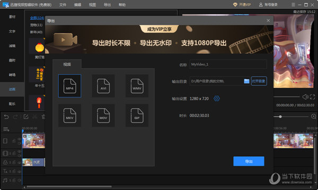Screen dimensions: 318x190
Task: Click the 账号登录 account login
Action: tap(268, 5)
